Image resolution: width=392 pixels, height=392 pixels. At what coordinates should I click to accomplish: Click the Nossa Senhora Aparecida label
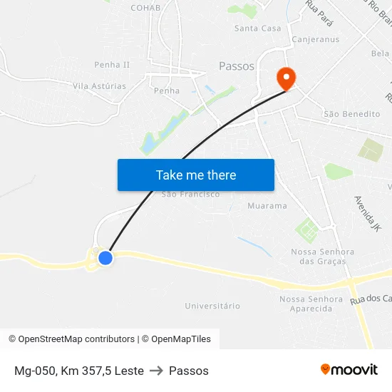coord(311,304)
